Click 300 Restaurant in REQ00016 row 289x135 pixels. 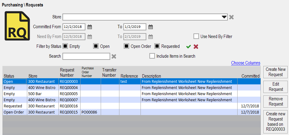(43, 106)
